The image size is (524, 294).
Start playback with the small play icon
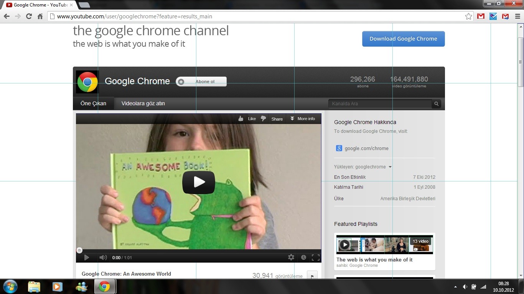point(87,258)
